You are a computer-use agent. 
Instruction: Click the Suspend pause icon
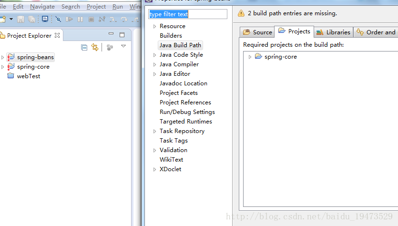click(80, 19)
